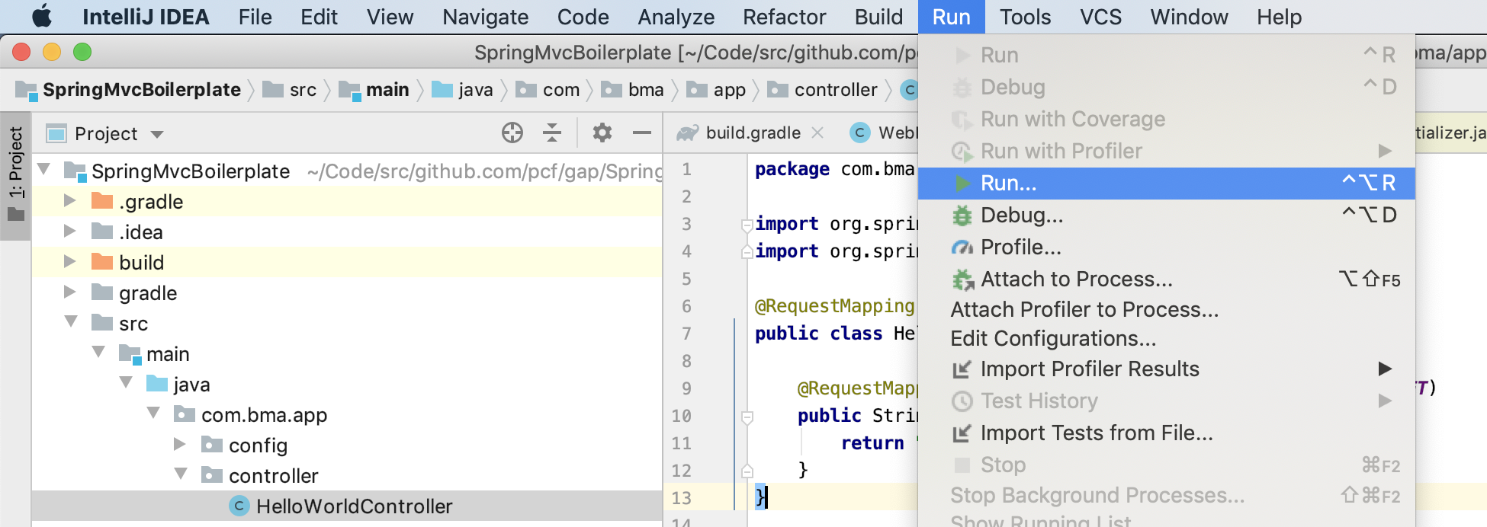Expand the .idea folder
This screenshot has width=1487, height=527.
pyautogui.click(x=70, y=231)
